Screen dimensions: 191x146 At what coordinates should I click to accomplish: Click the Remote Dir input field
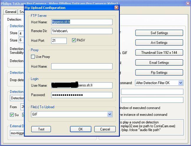82,31
